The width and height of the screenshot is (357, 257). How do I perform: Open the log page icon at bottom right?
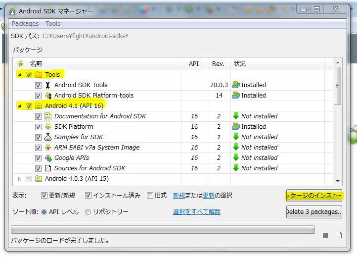339,235
